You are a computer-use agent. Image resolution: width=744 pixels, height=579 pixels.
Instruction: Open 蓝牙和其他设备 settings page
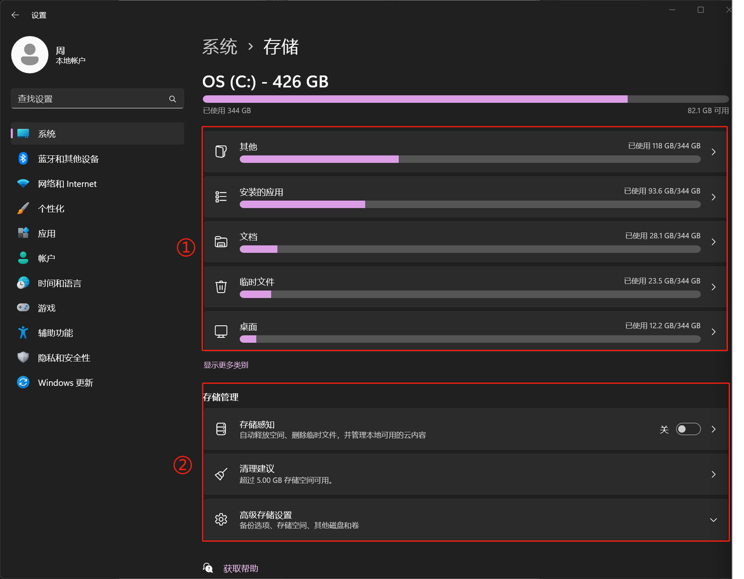pyautogui.click(x=98, y=158)
